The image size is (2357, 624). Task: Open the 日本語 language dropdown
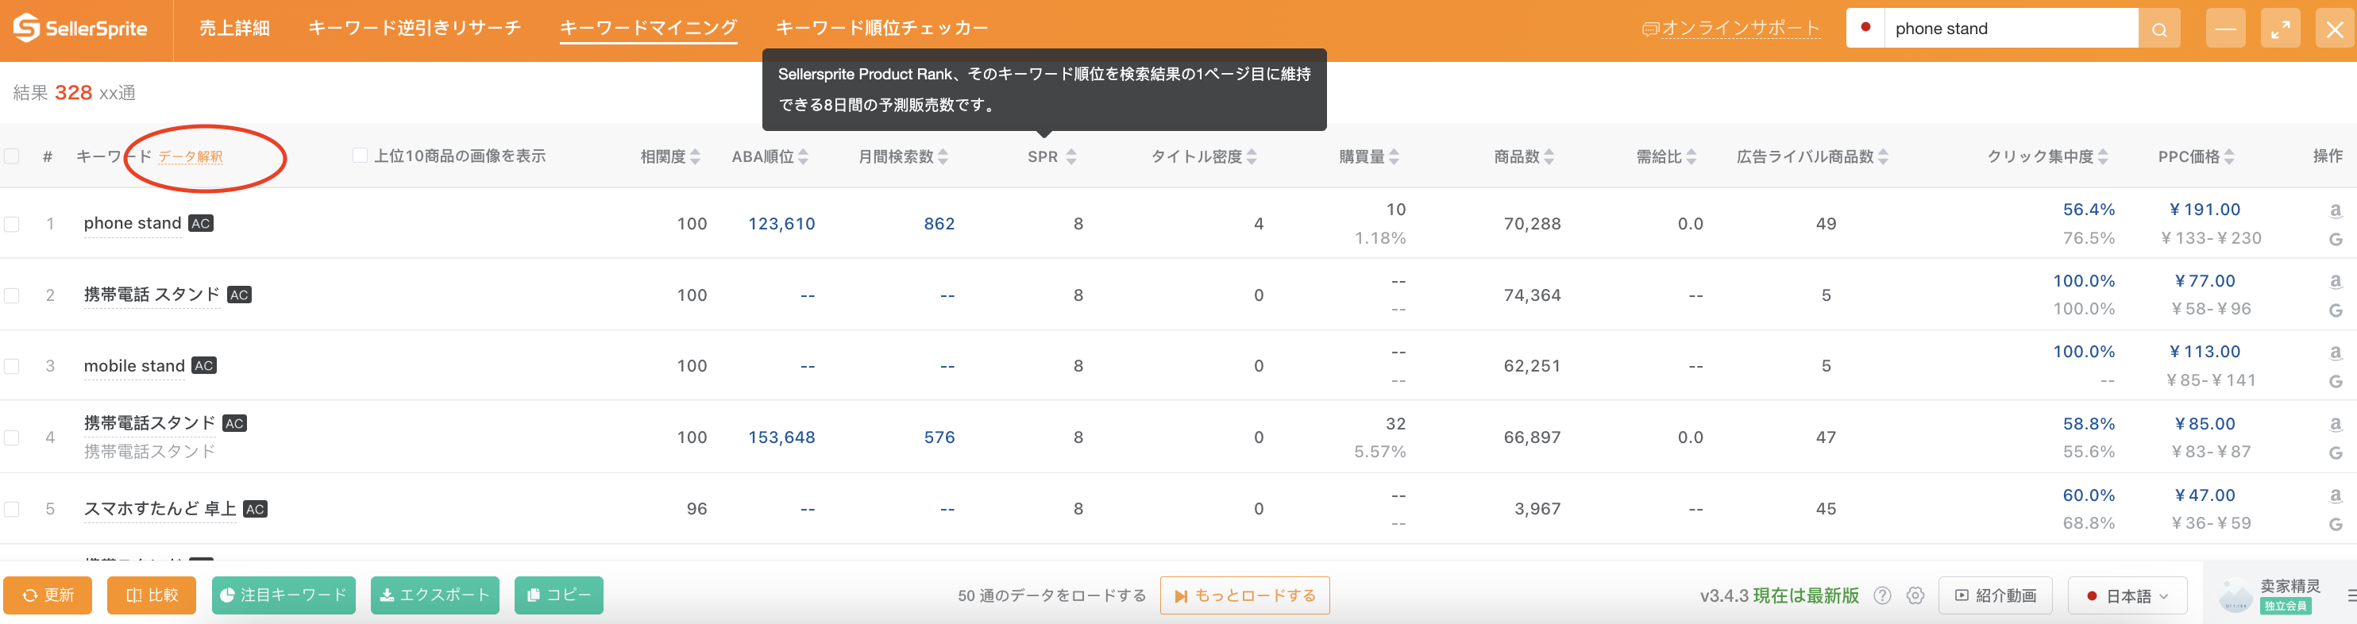click(2127, 595)
